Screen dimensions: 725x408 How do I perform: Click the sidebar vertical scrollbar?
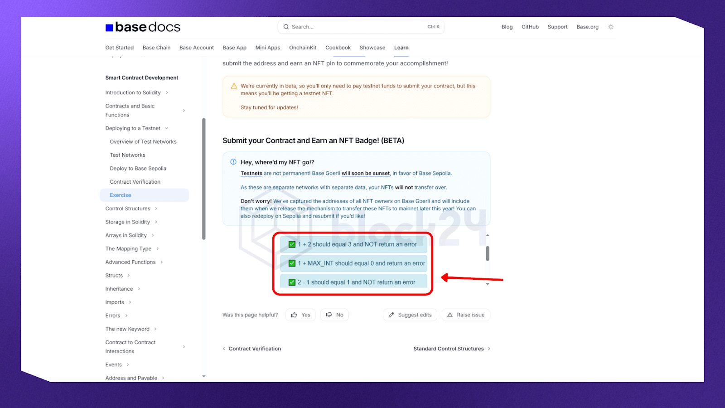[x=204, y=179]
